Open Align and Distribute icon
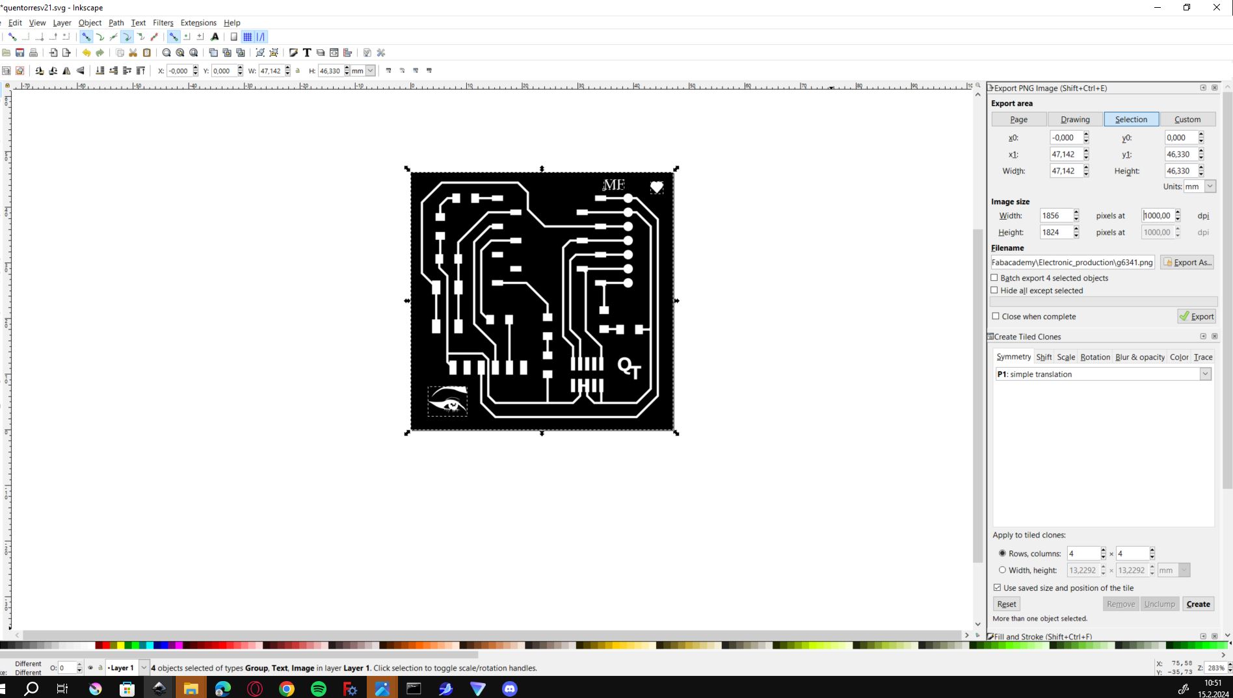The width and height of the screenshot is (1233, 698). click(x=348, y=53)
